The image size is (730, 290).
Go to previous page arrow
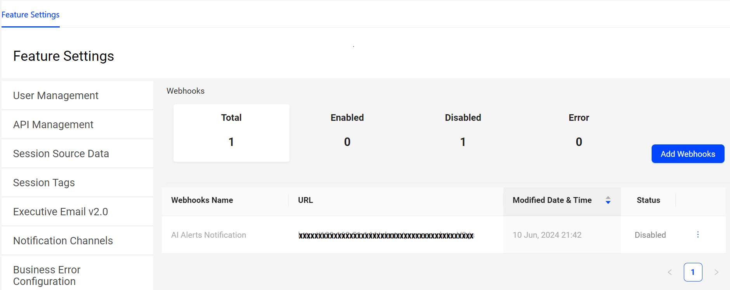coord(669,272)
